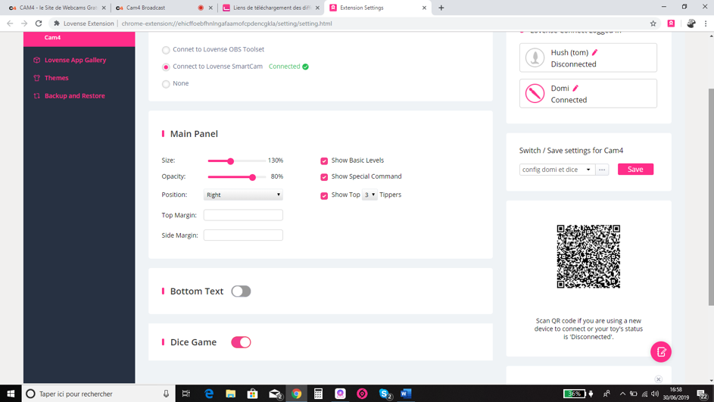Switch to the Cam4 Broadcast tab

(159, 8)
